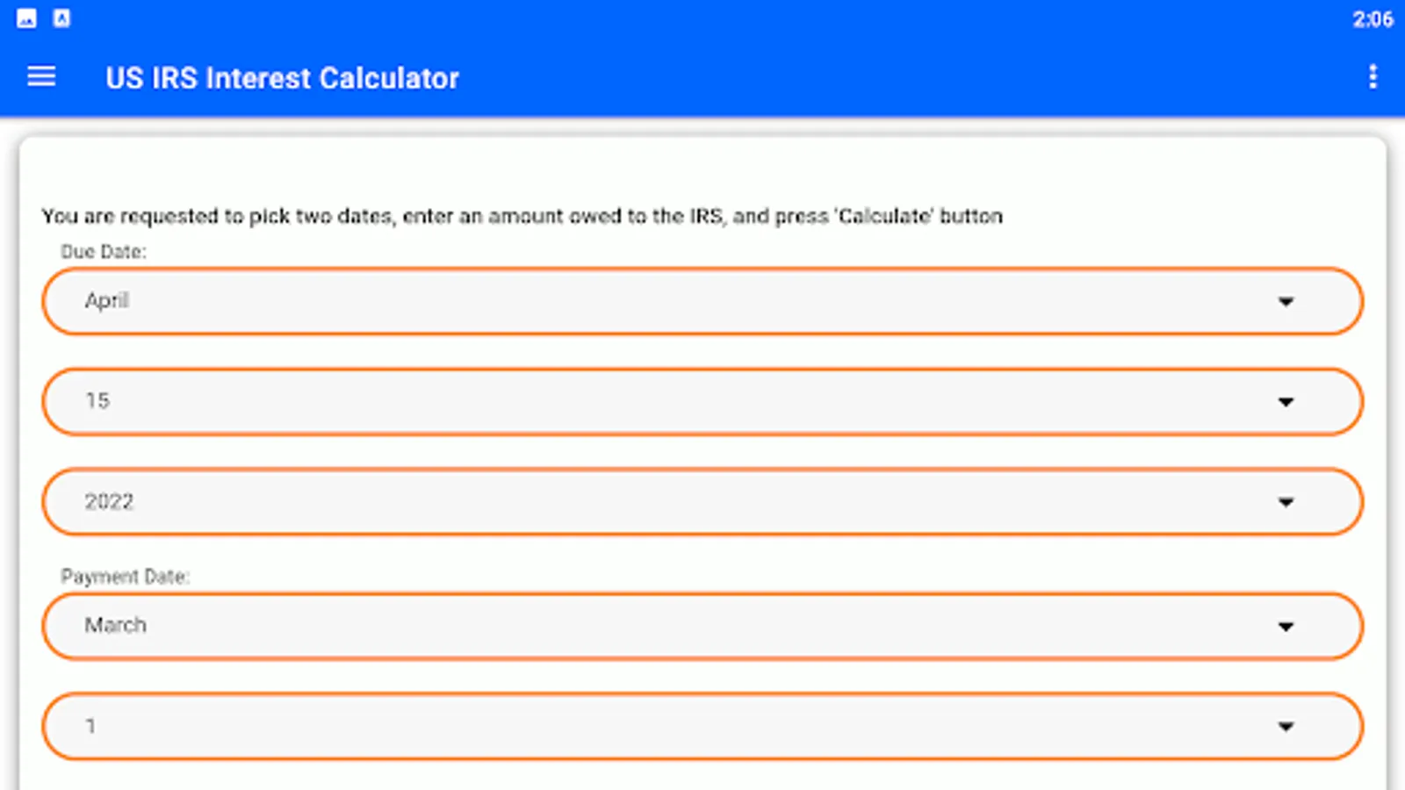The width and height of the screenshot is (1405, 790).
Task: Click the arrow icon on April dropdown
Action: point(1286,302)
